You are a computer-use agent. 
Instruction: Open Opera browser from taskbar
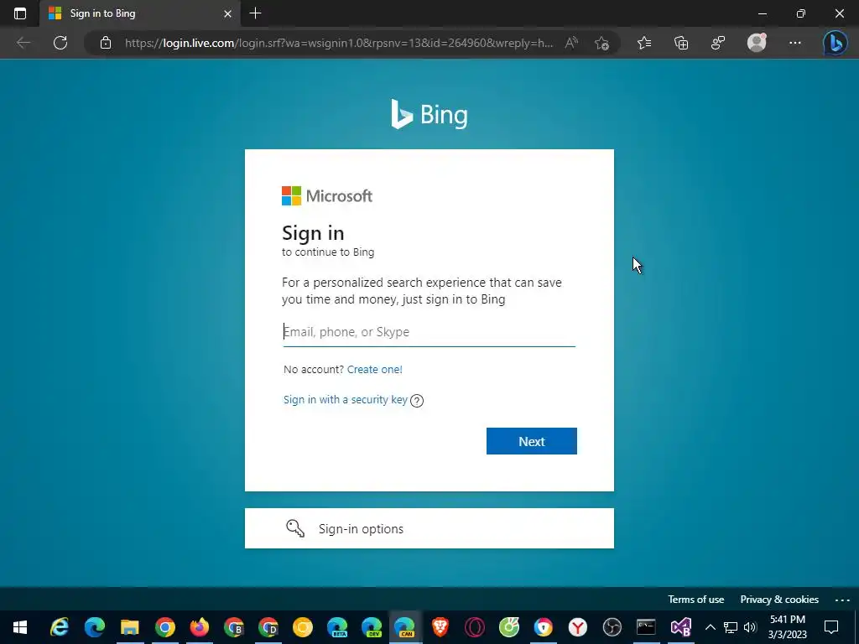pos(475,627)
